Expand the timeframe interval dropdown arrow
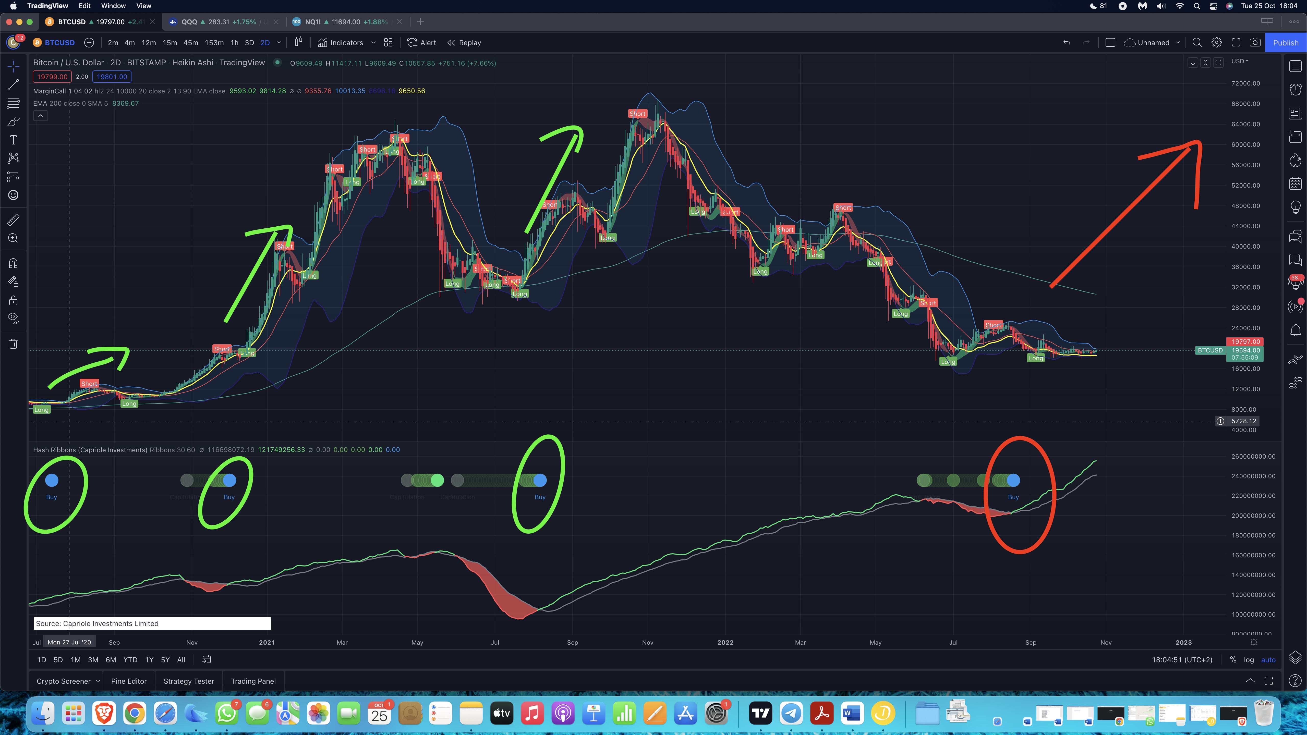This screenshot has height=735, width=1307. point(279,43)
